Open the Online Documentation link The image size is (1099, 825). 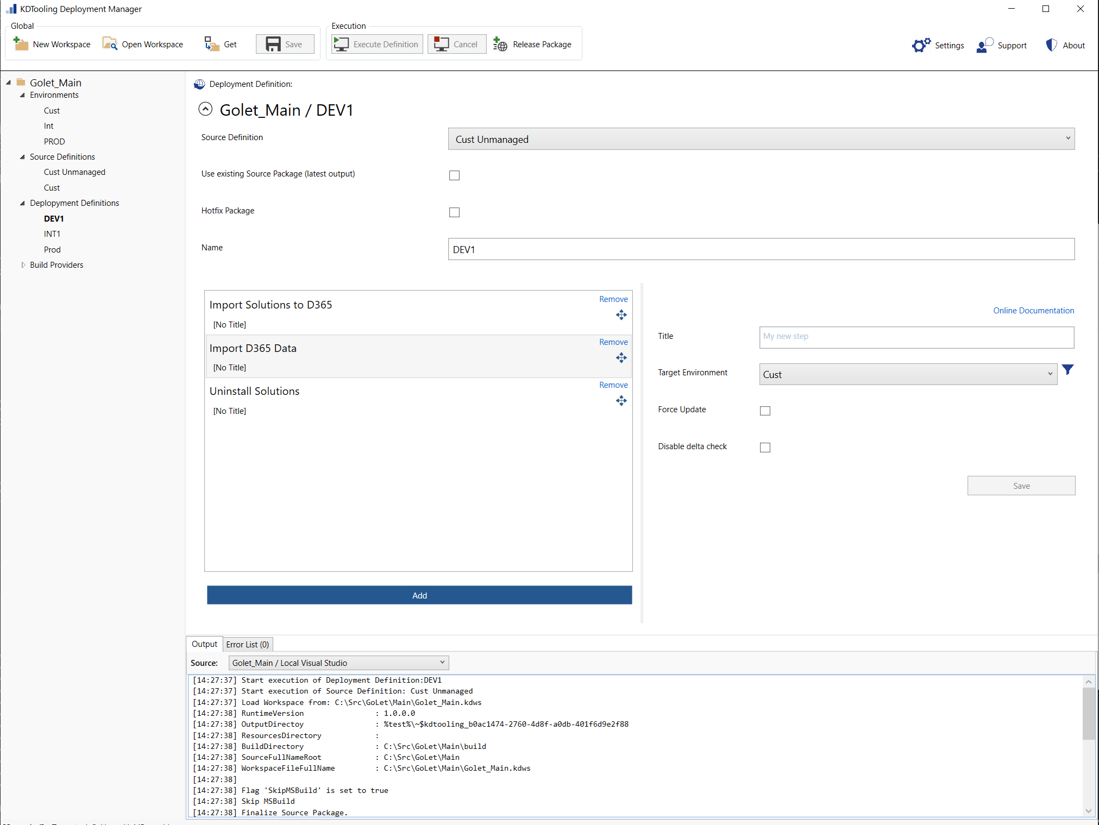point(1033,311)
